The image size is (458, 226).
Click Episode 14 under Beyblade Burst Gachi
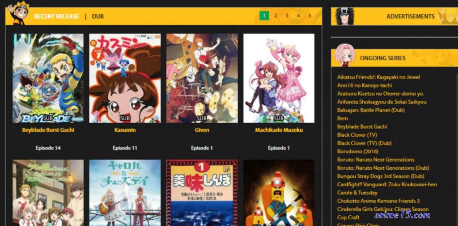[48, 148]
